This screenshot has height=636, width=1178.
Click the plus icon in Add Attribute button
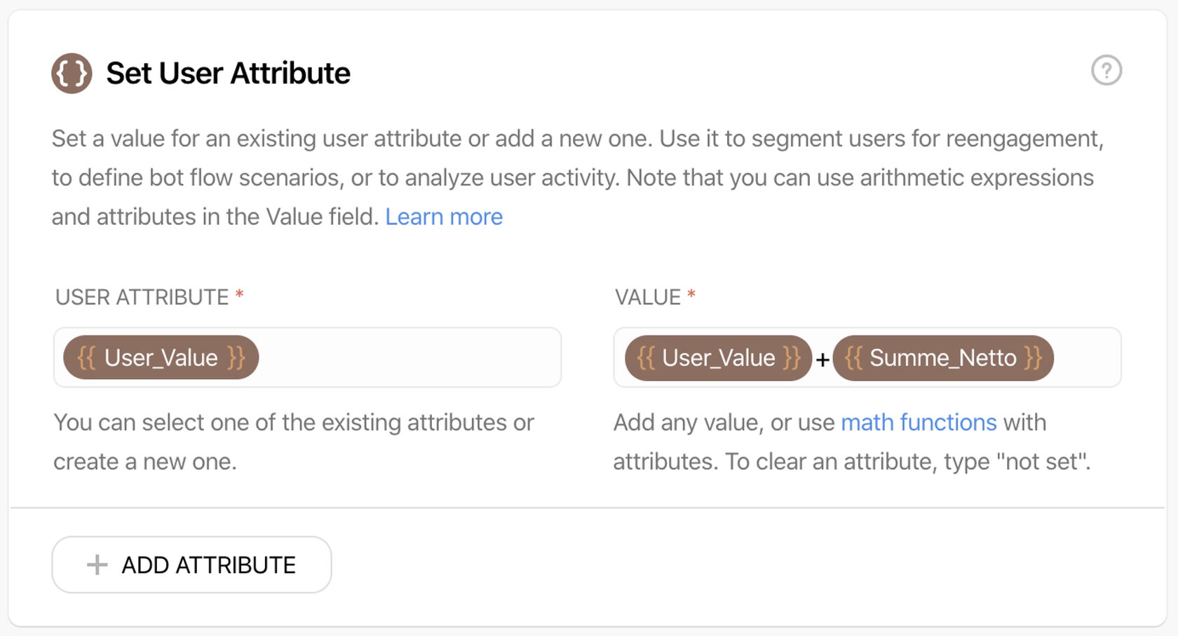pos(97,565)
